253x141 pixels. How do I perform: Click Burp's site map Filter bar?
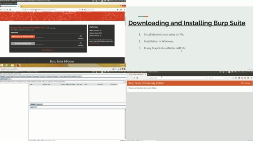(x=62, y=82)
